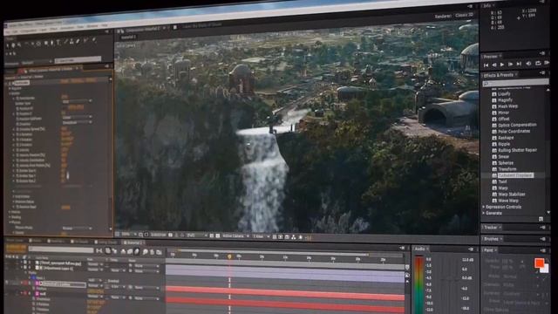
Task: Select the Polar Coordinates effect
Action: 514,132
